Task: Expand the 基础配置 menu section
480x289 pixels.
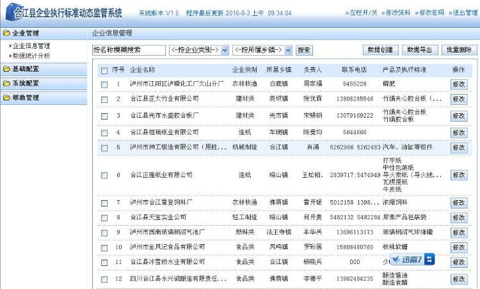Action: coord(44,69)
